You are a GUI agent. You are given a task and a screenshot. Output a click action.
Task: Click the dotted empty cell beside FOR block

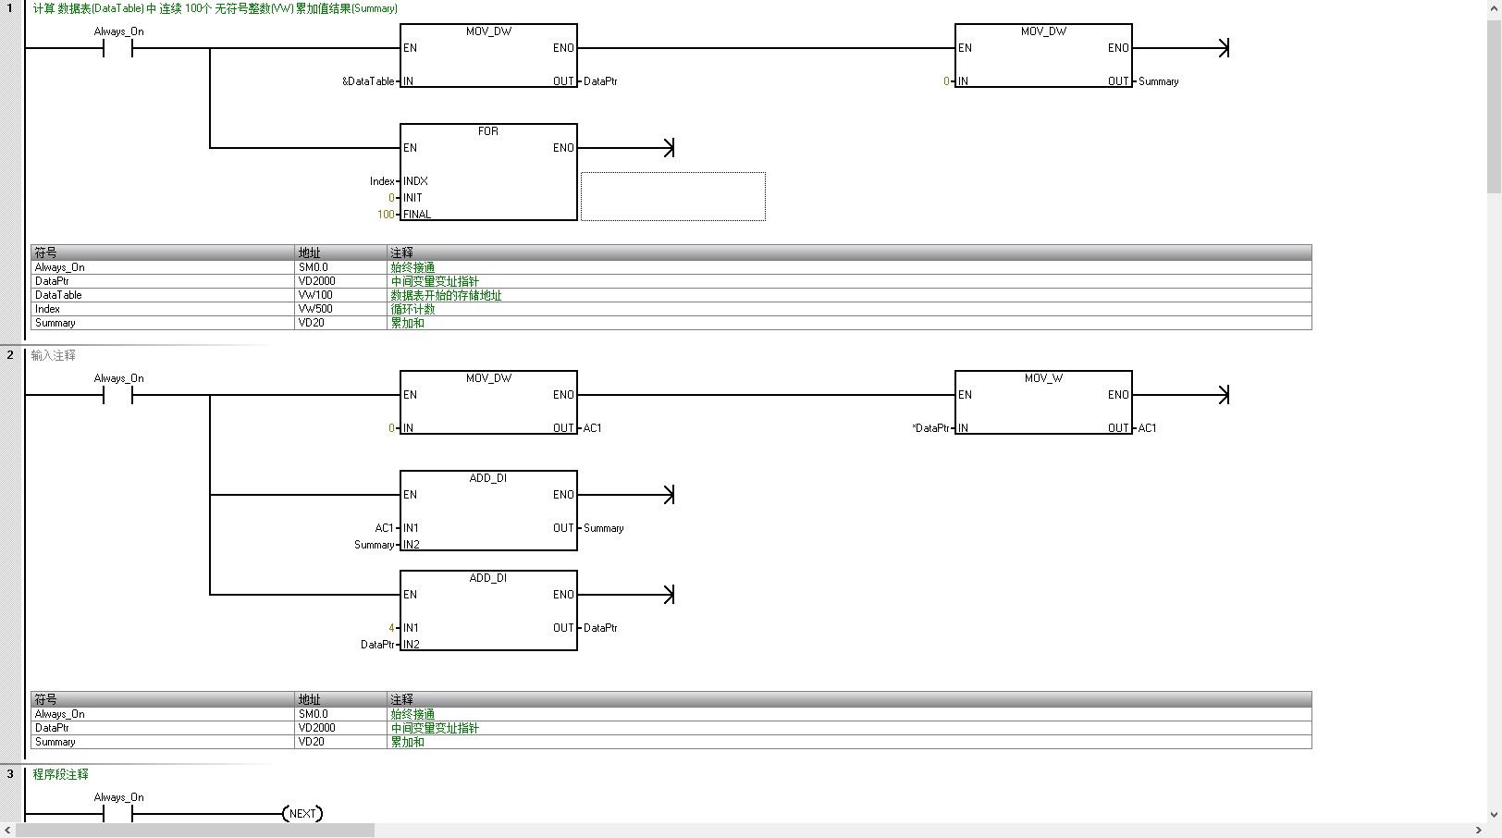pyautogui.click(x=672, y=196)
